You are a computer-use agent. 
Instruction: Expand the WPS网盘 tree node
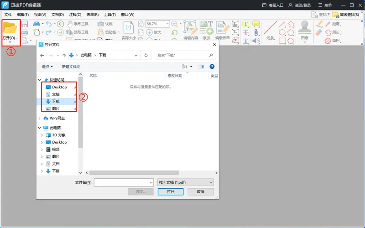pos(39,118)
